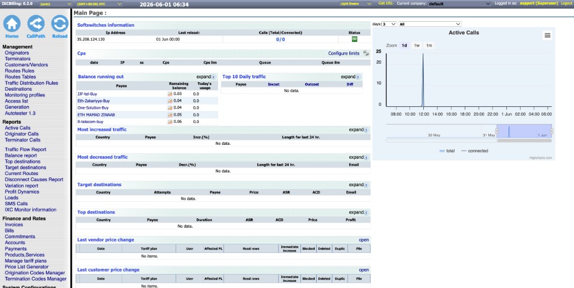The image size is (574, 288).
Task: Expand Most decreased traffic section
Action: point(359,157)
